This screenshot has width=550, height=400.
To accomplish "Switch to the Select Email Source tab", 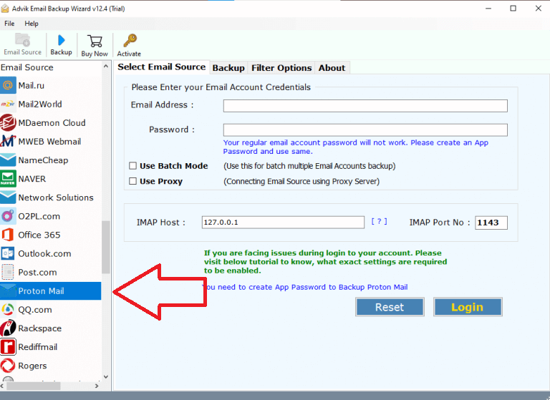I will pyautogui.click(x=162, y=67).
